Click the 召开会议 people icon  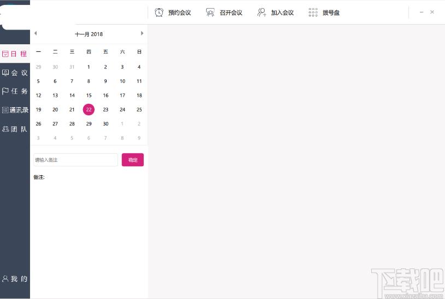pyautogui.click(x=210, y=13)
